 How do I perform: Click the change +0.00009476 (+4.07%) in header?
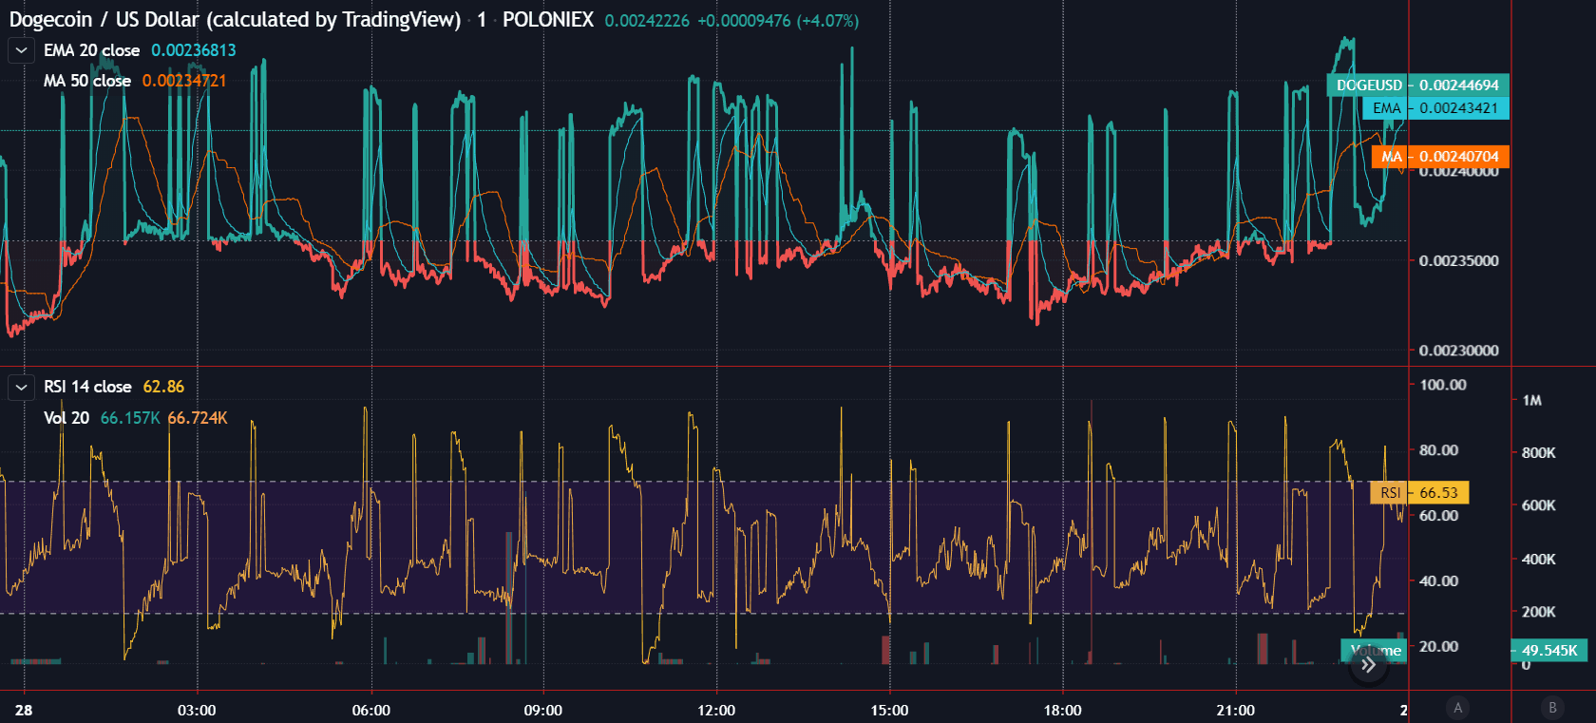coord(778,21)
